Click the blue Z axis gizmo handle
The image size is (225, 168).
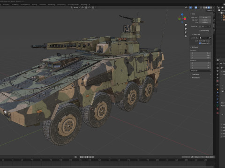[x=182, y=14]
